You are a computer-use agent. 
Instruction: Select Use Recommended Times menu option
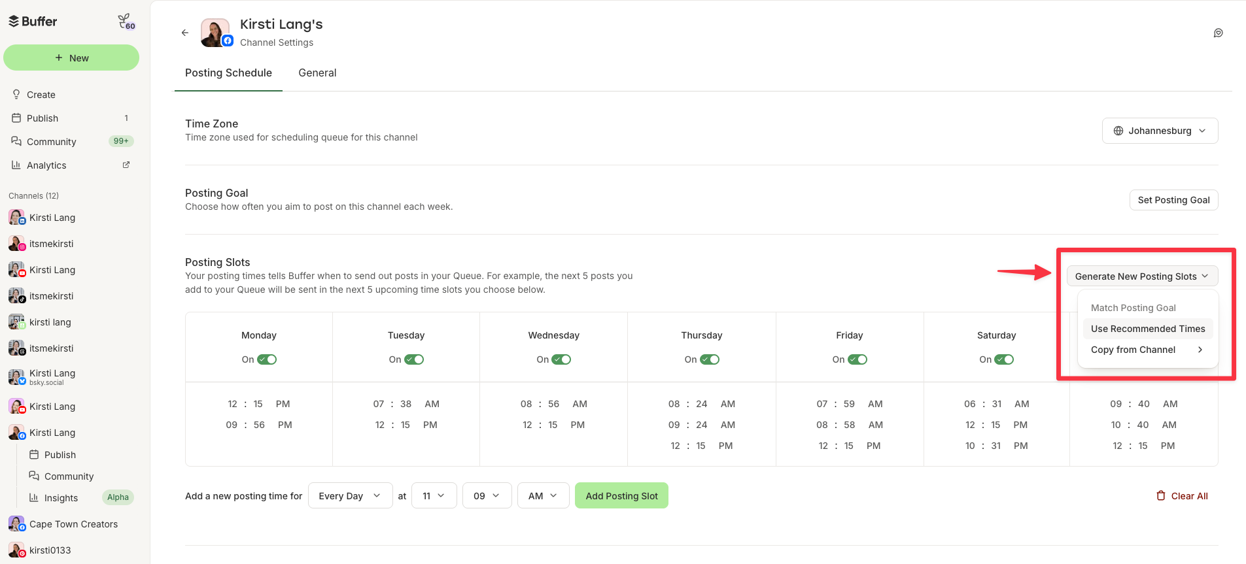pyautogui.click(x=1147, y=329)
